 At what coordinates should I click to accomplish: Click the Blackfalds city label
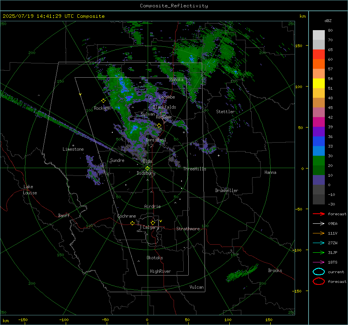164,107
